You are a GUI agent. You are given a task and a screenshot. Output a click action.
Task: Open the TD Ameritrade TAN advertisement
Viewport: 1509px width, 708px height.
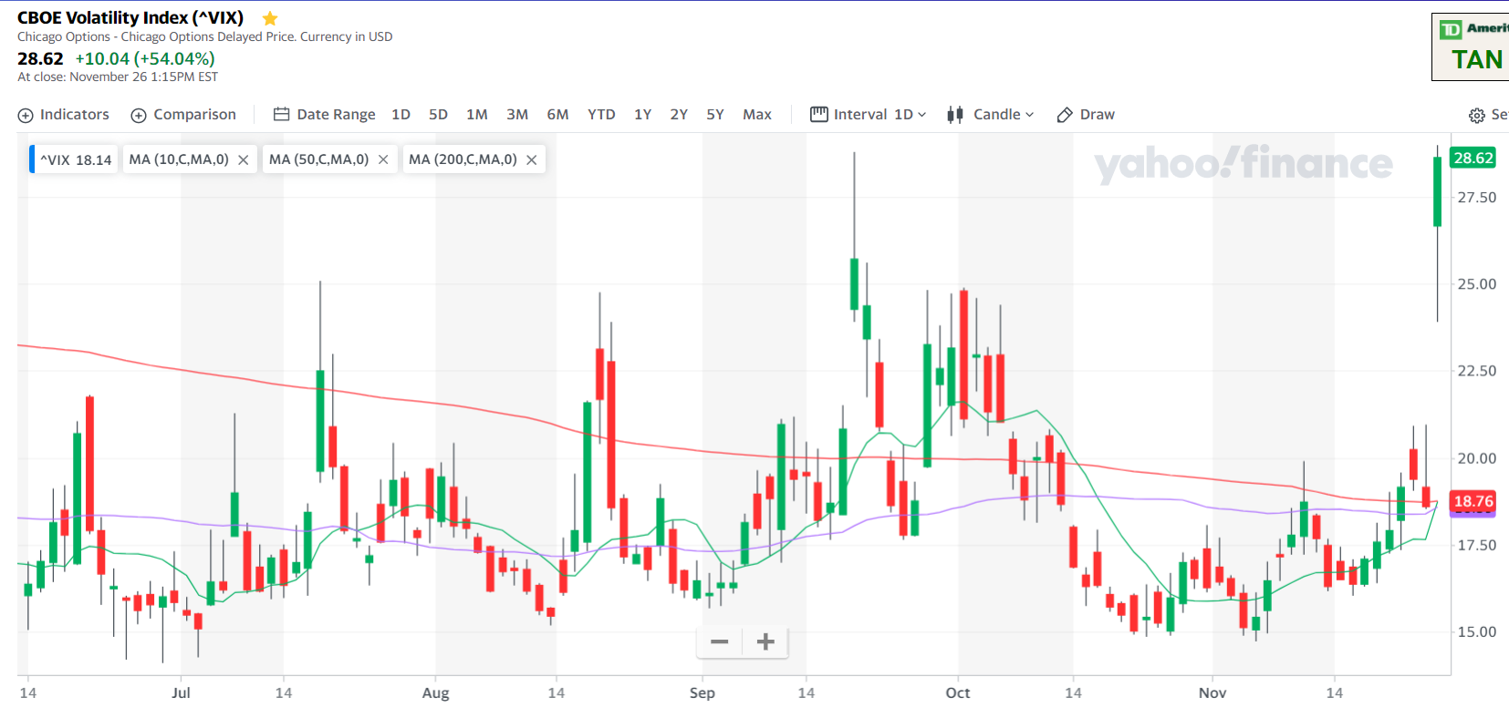pyautogui.click(x=1471, y=47)
